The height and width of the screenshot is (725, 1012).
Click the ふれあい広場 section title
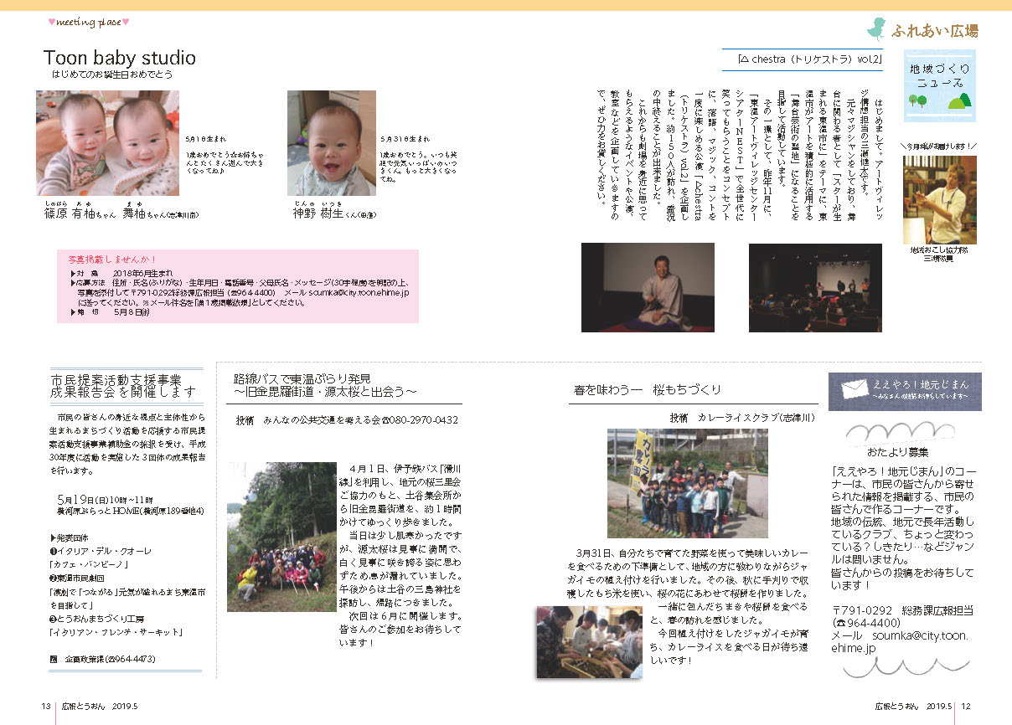pos(934,31)
